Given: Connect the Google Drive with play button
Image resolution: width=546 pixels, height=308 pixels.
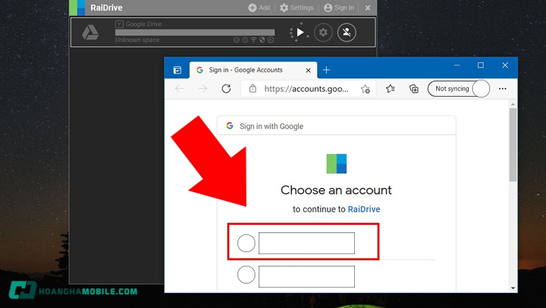Looking at the screenshot, I should pos(300,32).
